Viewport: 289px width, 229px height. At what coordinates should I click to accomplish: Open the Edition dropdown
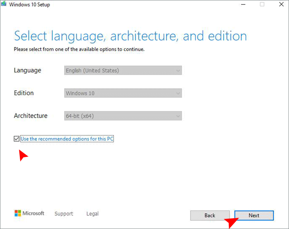[123, 93]
